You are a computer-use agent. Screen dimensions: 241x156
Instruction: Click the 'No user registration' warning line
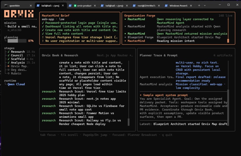pos(80,41)
